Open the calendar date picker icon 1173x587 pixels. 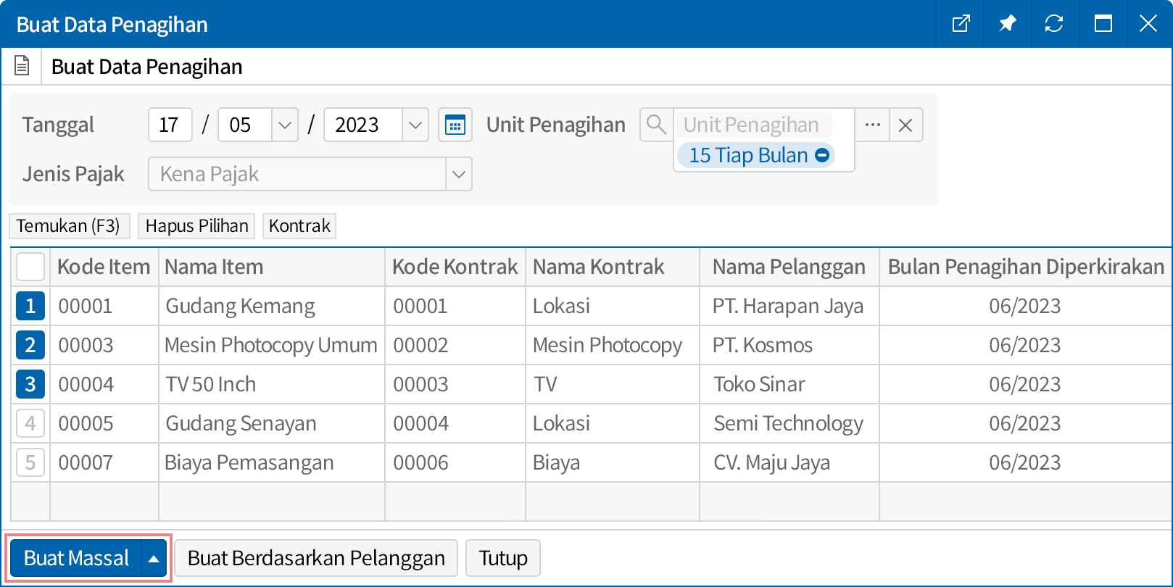pyautogui.click(x=455, y=125)
